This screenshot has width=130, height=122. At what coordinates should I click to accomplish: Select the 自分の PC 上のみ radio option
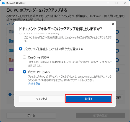pos(24,72)
